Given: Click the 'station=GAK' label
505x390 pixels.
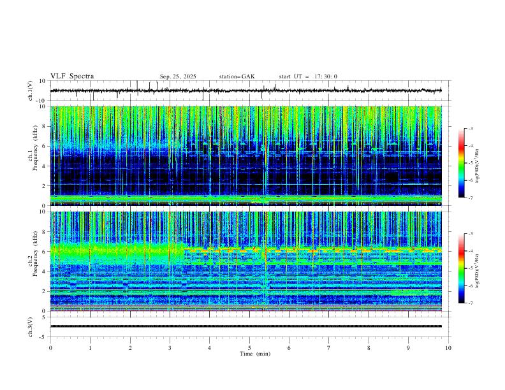Looking at the screenshot, I should coord(237,76).
